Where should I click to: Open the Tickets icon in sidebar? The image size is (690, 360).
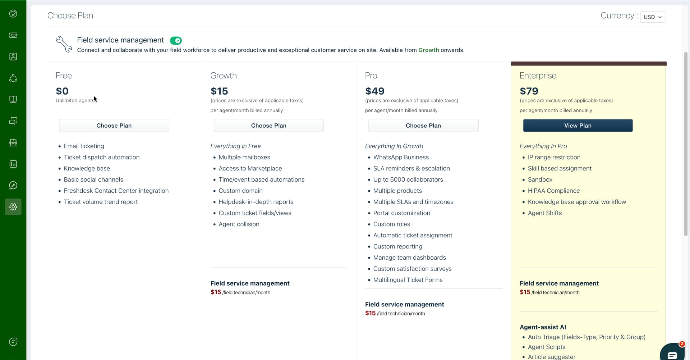13,35
